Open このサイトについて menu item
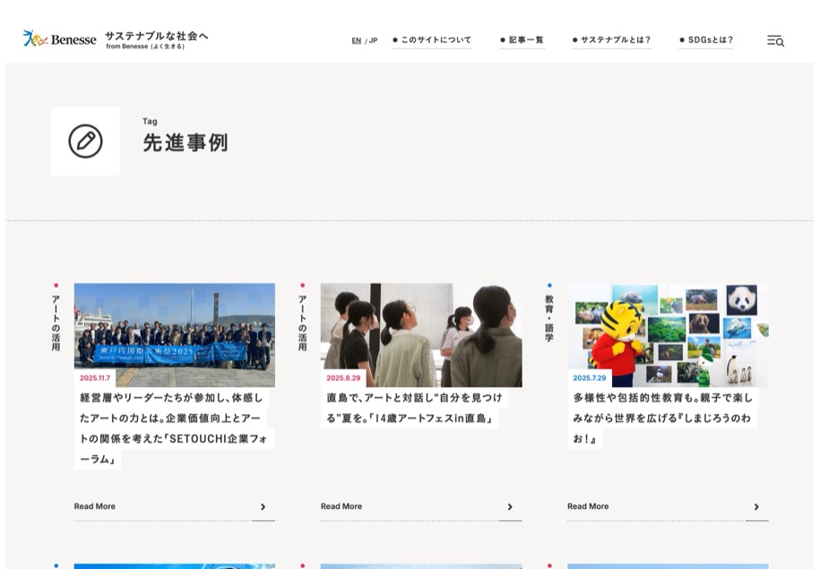Image resolution: width=820 pixels, height=569 pixels. (x=432, y=39)
